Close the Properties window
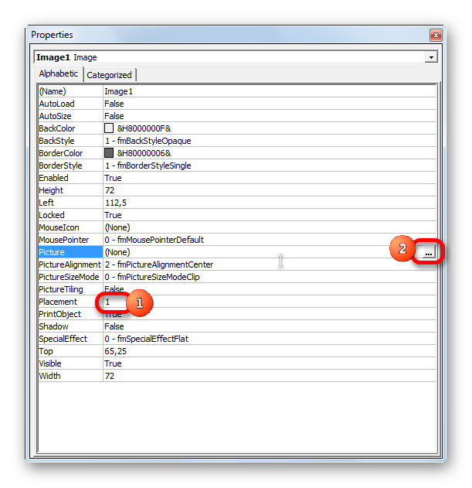This screenshot has width=472, height=488. [x=436, y=35]
